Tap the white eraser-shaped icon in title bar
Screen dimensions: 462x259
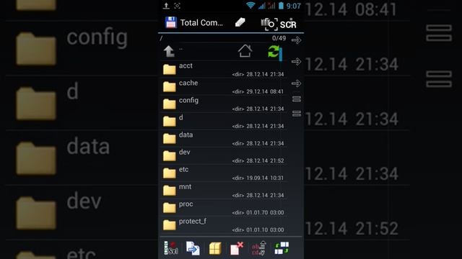pyautogui.click(x=240, y=22)
